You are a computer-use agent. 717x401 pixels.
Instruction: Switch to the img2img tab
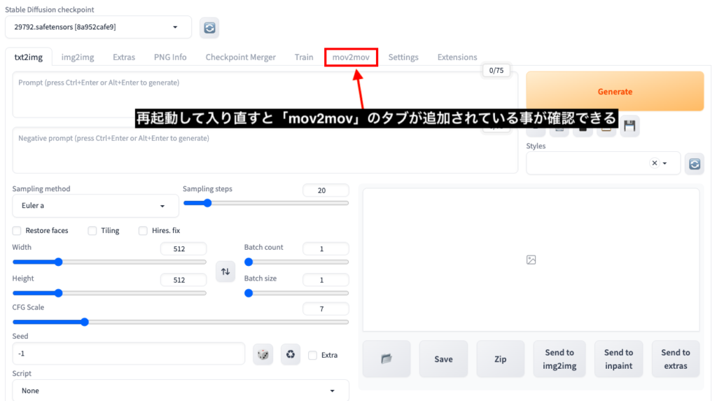tap(78, 57)
